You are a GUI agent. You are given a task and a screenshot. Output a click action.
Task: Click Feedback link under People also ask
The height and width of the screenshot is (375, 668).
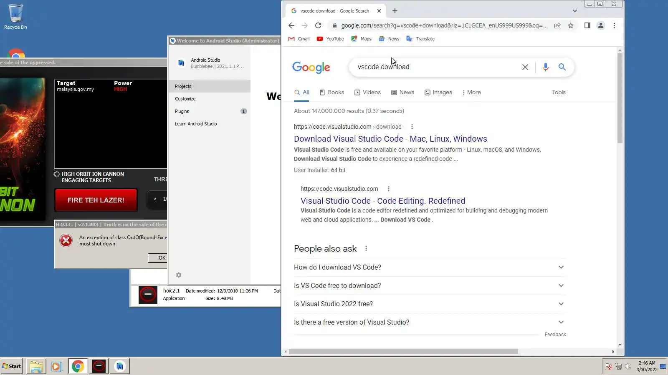coord(555,335)
